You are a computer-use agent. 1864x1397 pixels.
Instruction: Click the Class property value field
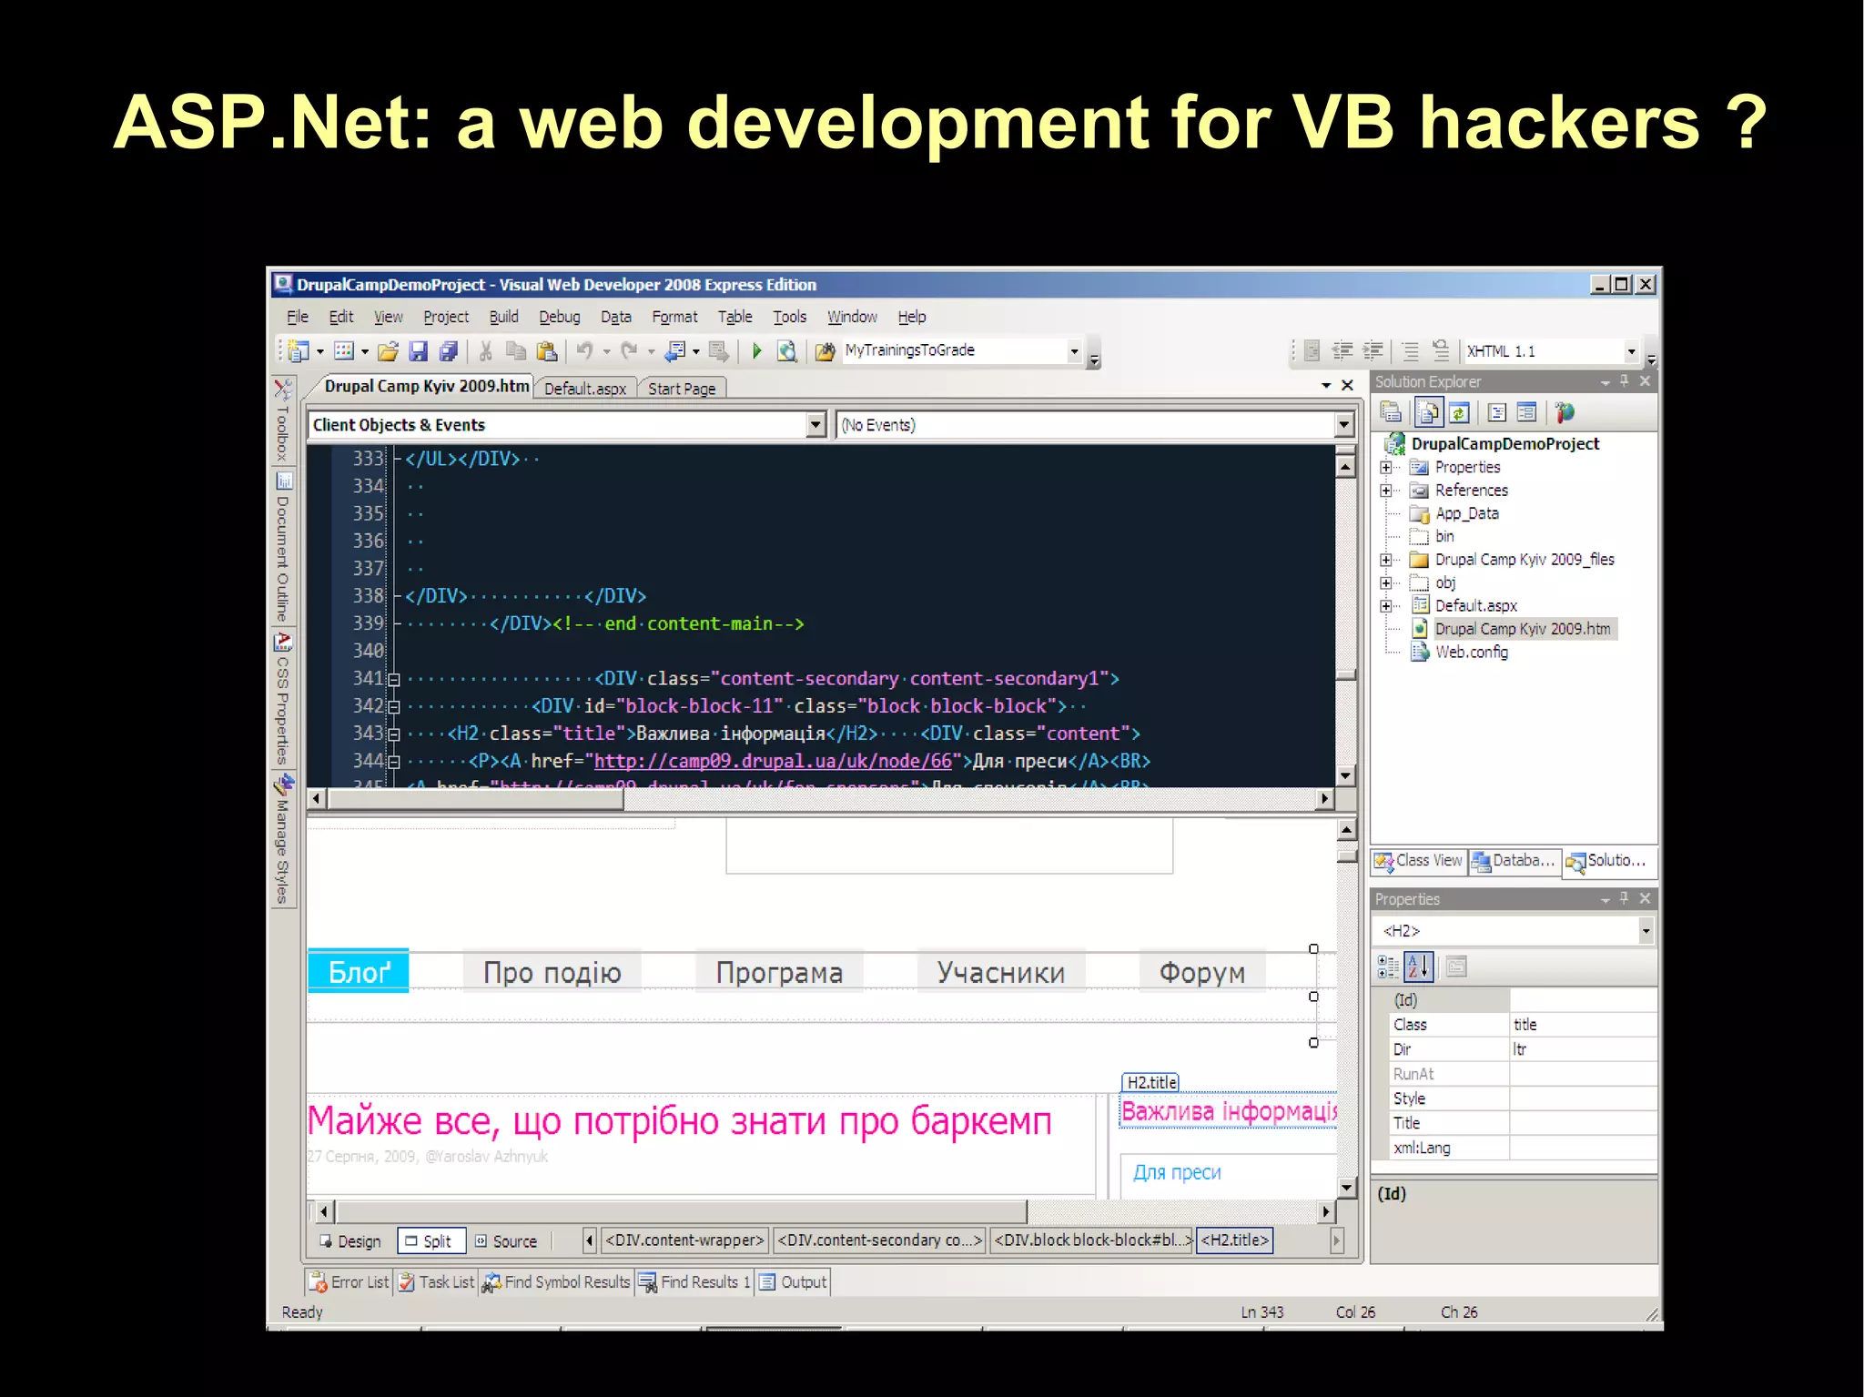[1582, 1025]
